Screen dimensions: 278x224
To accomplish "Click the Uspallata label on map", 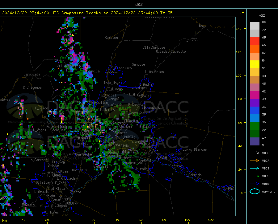I will coord(32,75).
